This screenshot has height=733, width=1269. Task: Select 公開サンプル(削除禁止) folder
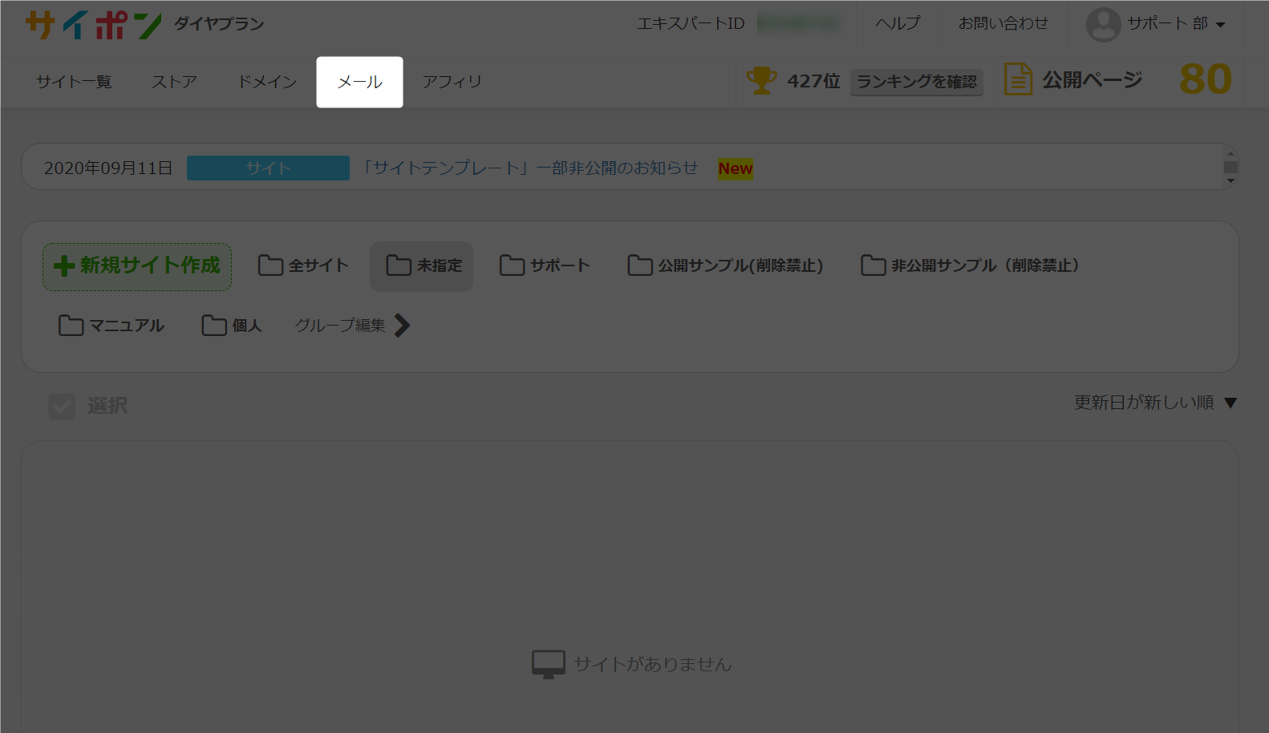click(x=725, y=265)
